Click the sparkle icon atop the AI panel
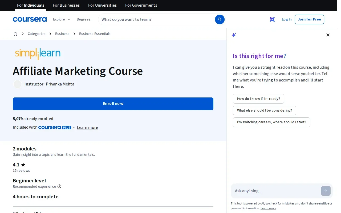Screen dimensions: 341x213 click(x=234, y=35)
